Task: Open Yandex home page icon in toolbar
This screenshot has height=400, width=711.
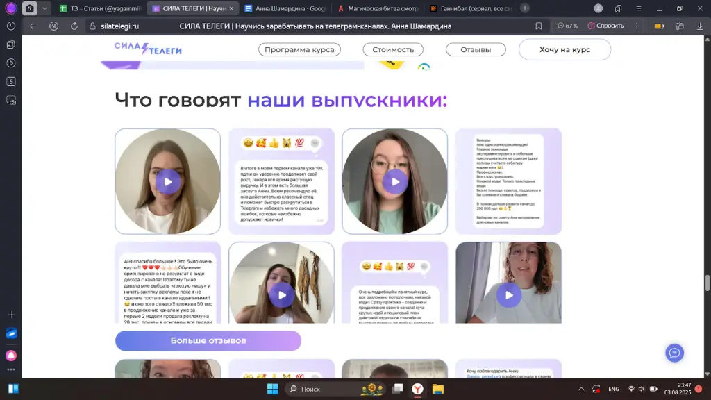Action: coord(53,26)
